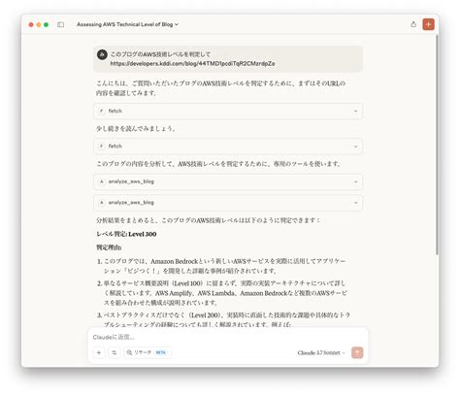
Task: Click the user avatar in the message
Action: (x=102, y=54)
